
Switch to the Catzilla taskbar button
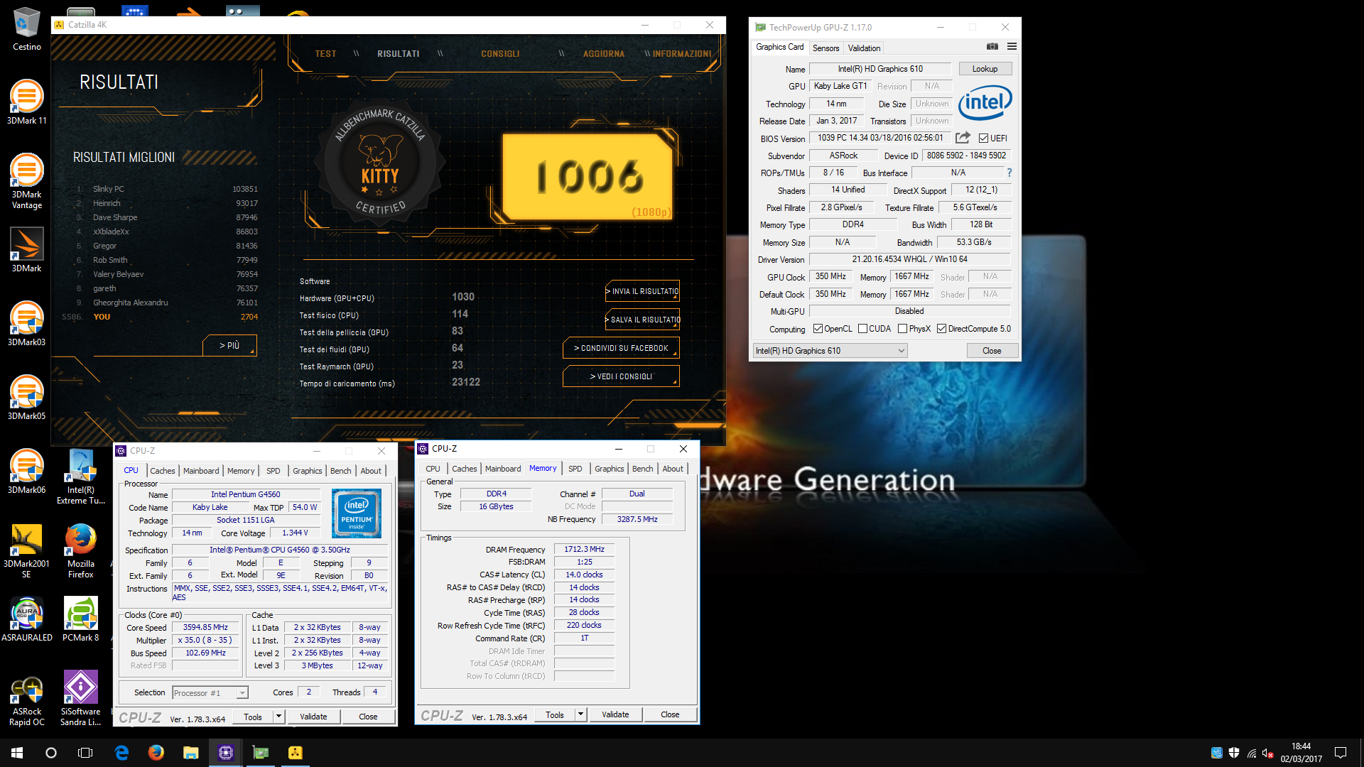point(295,753)
